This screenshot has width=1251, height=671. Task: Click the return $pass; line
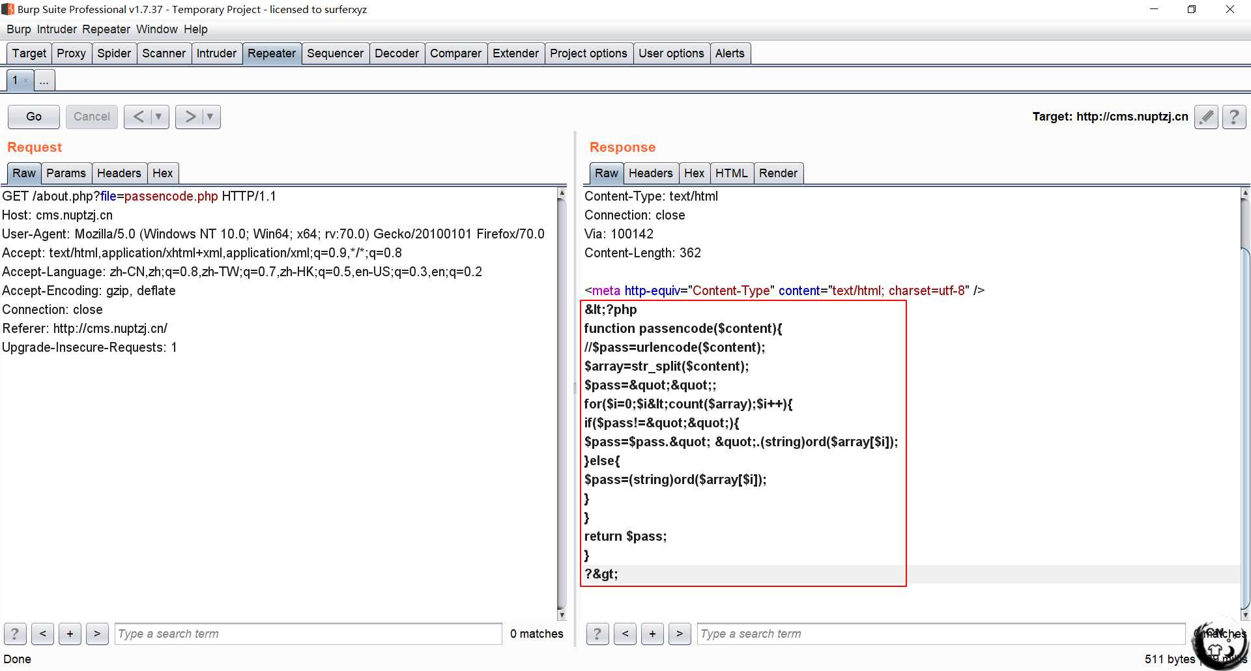(x=625, y=536)
